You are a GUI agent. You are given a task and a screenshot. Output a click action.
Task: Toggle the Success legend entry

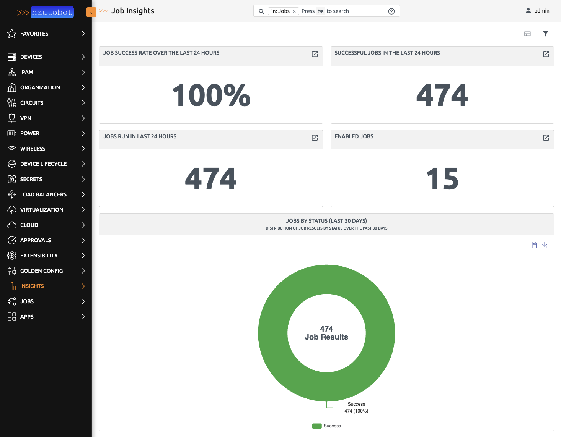326,426
